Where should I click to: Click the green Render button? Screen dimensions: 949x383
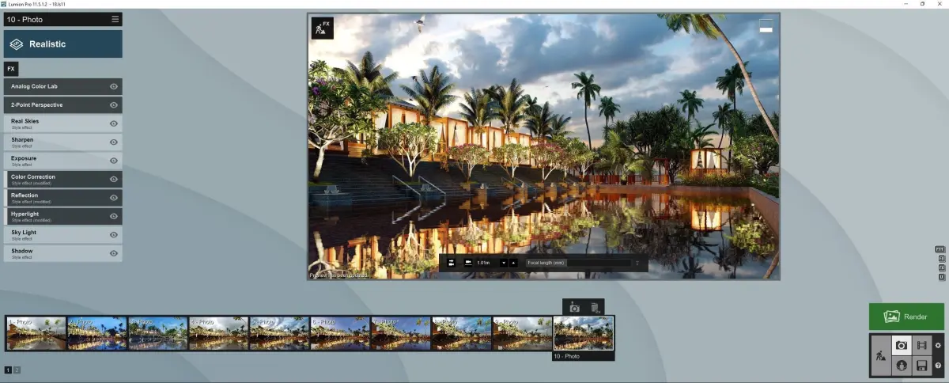pos(906,317)
